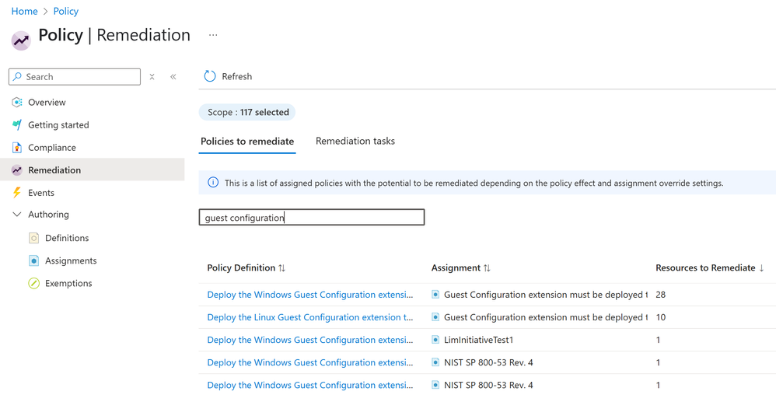The image size is (776, 395).
Task: Click the Exemptions circle icon
Action: (x=33, y=283)
